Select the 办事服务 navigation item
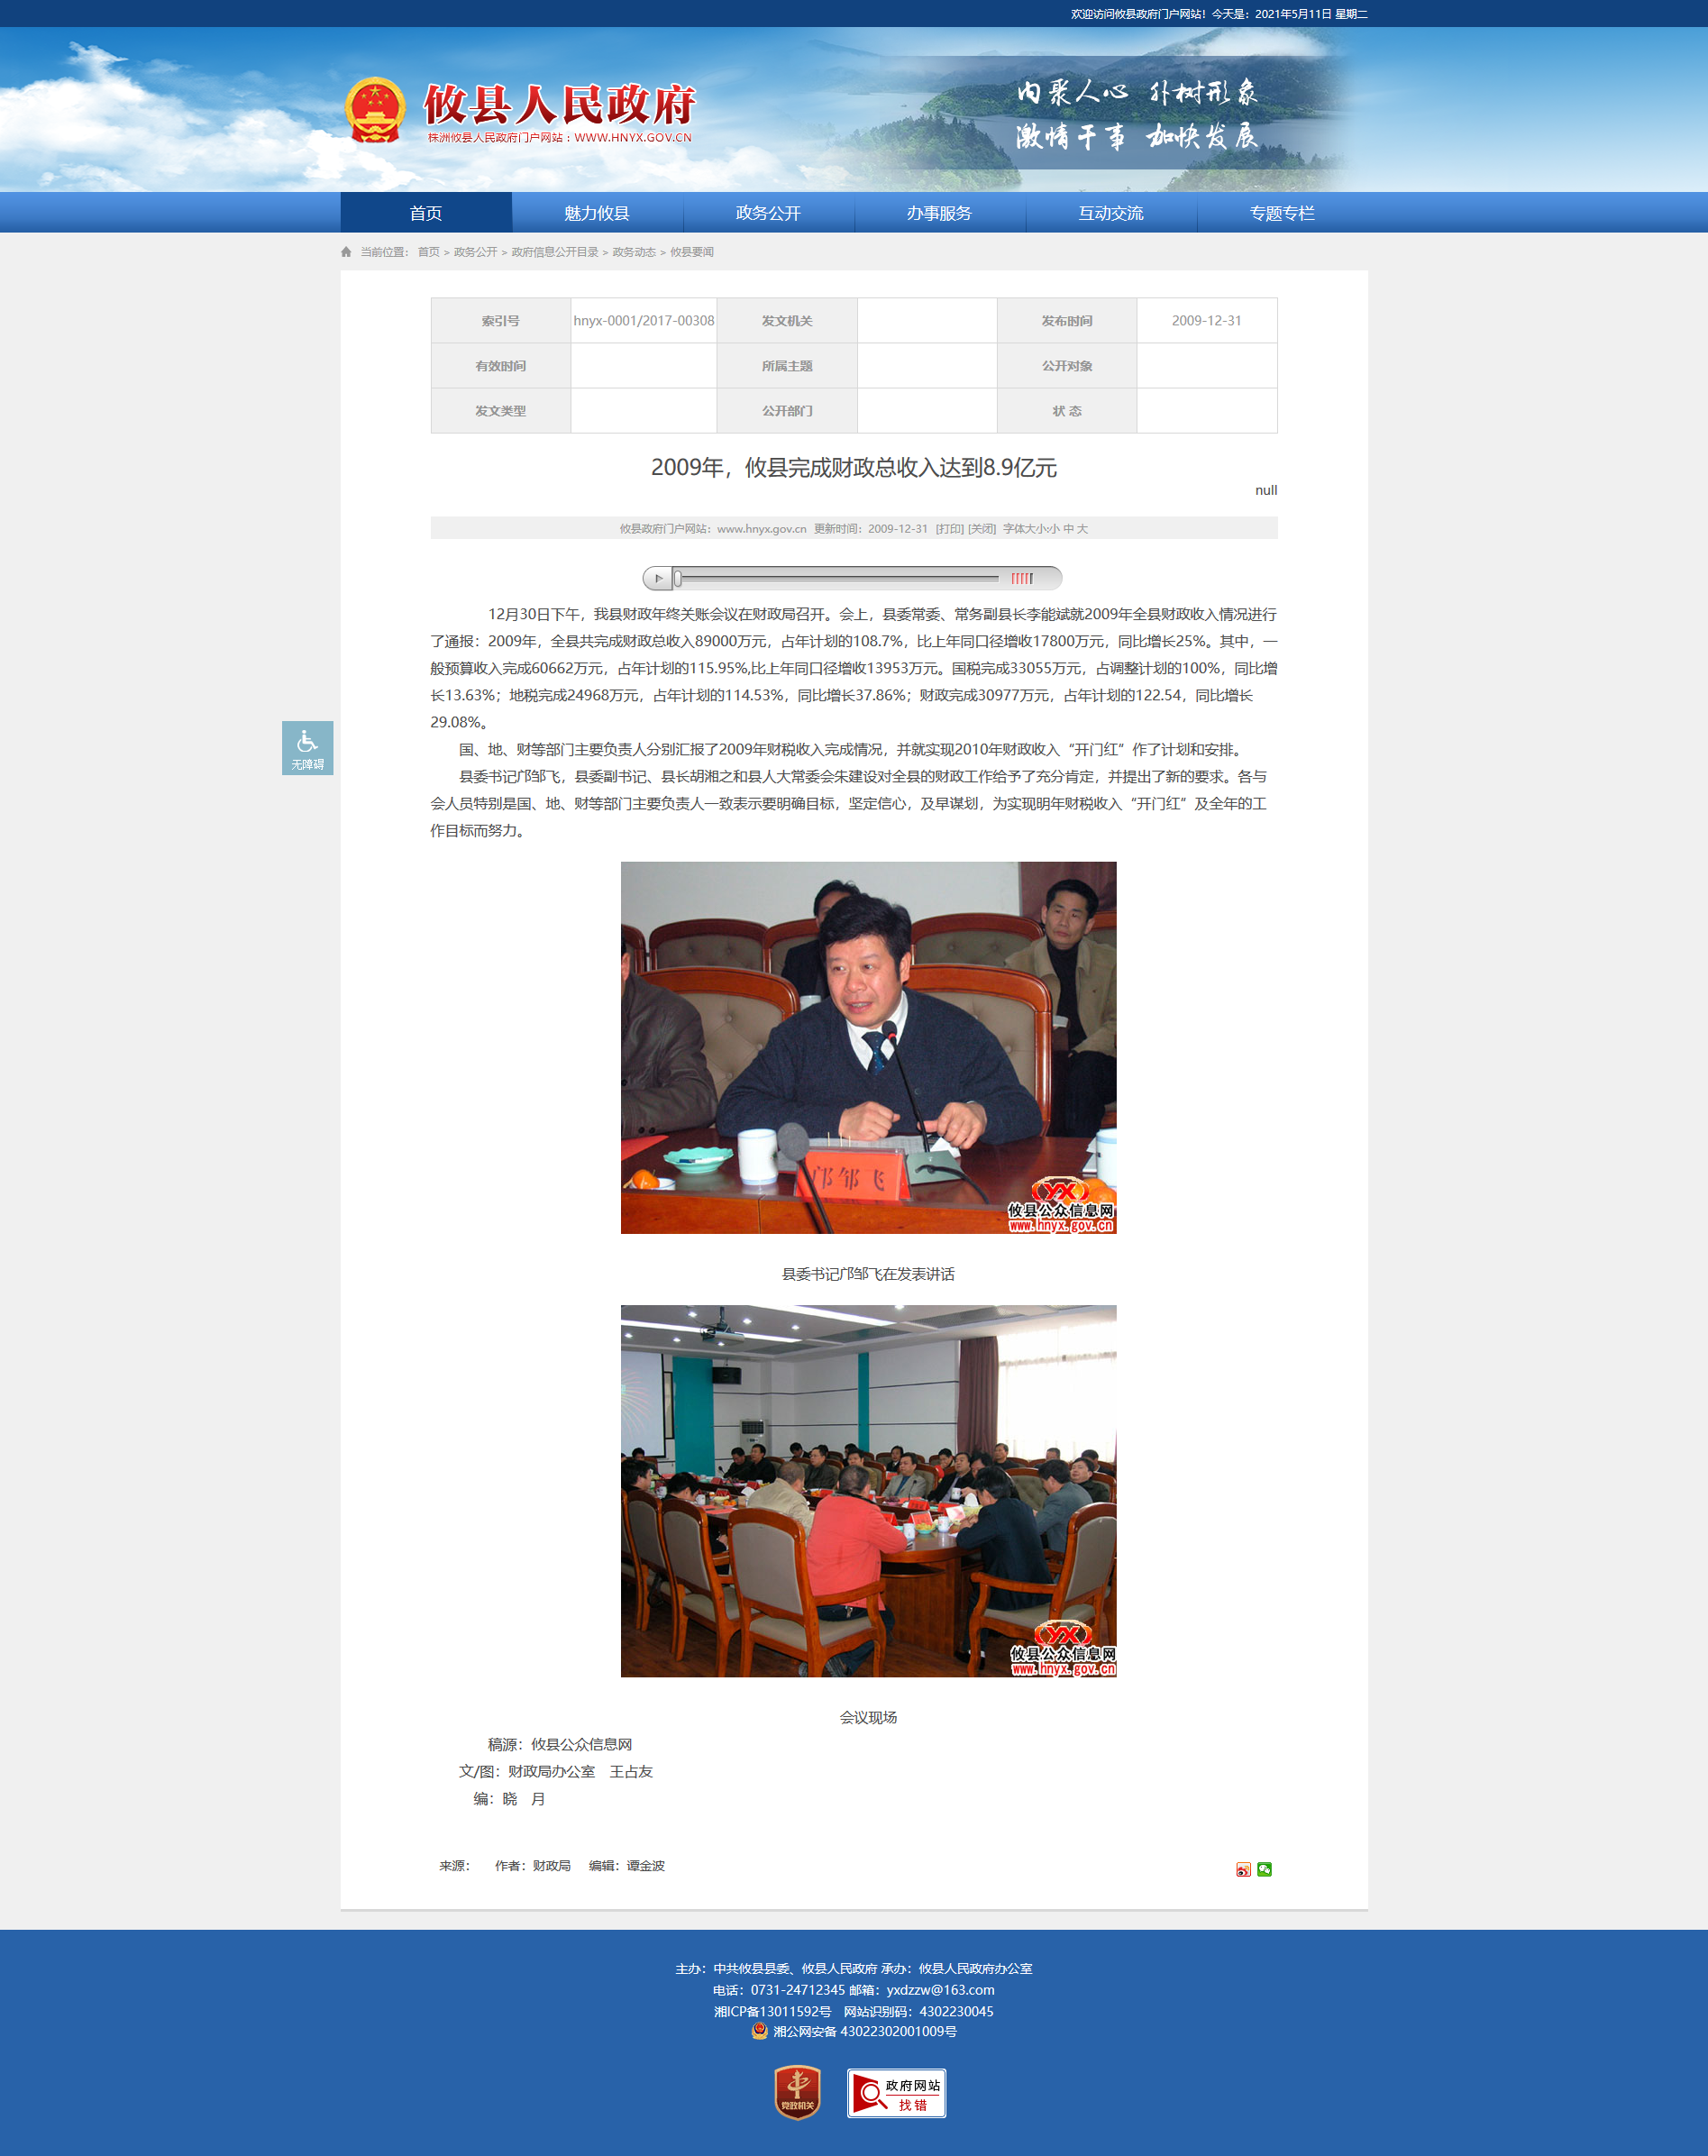Viewport: 1708px width, 2156px height. [939, 213]
